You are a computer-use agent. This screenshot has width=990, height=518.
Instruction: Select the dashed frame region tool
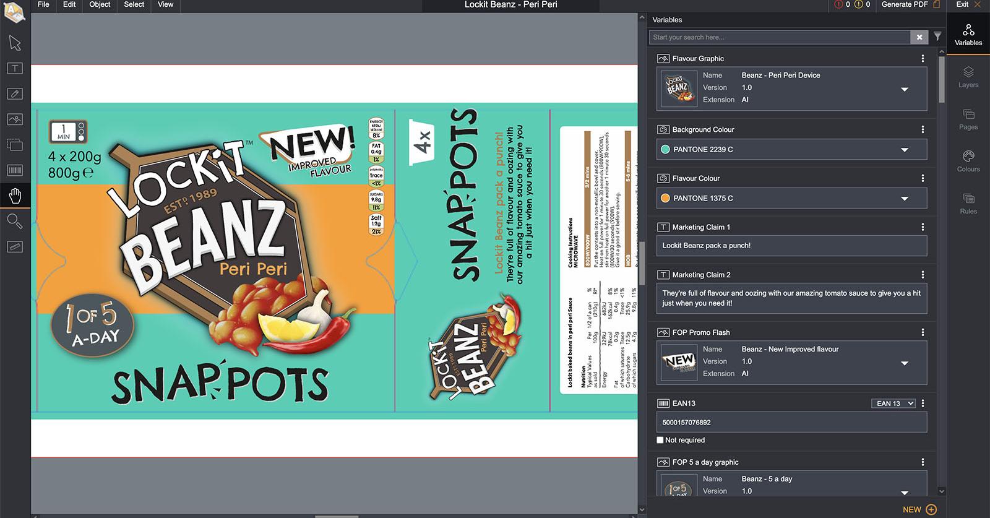15,145
